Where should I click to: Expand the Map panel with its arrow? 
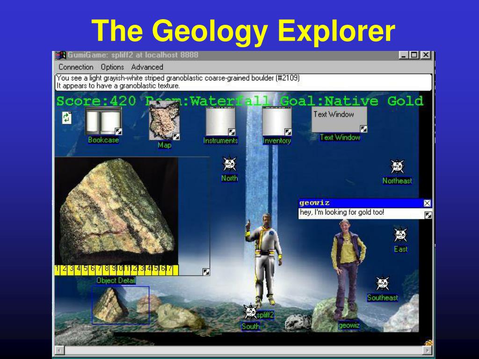pos(176,136)
